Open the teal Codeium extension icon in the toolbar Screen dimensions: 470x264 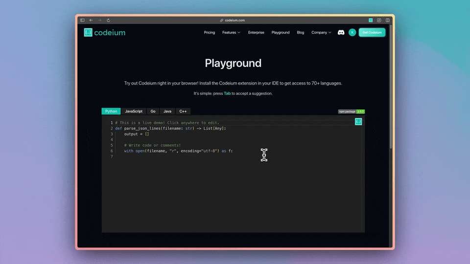(x=371, y=20)
